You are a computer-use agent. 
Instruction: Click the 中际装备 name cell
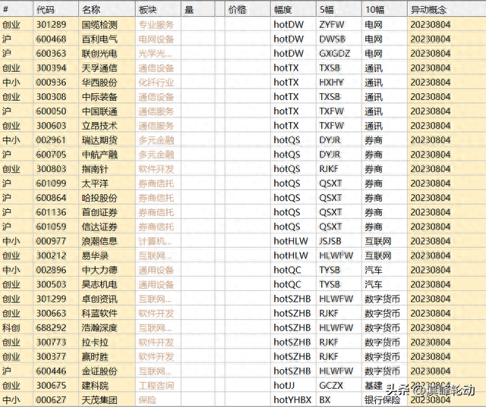(x=99, y=97)
